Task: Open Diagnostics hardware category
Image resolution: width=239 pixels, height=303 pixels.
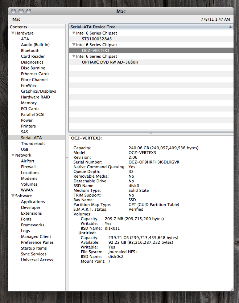Action: [32, 62]
